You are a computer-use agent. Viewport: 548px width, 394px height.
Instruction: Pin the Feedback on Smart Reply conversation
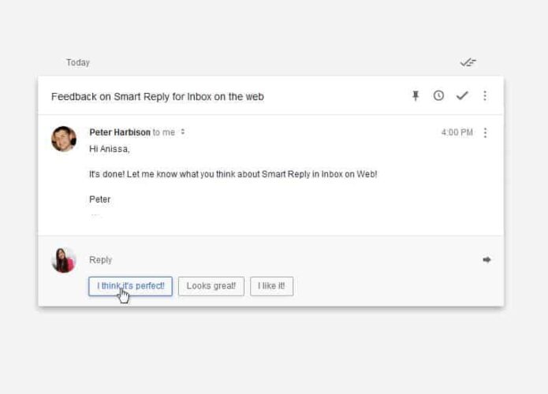416,95
